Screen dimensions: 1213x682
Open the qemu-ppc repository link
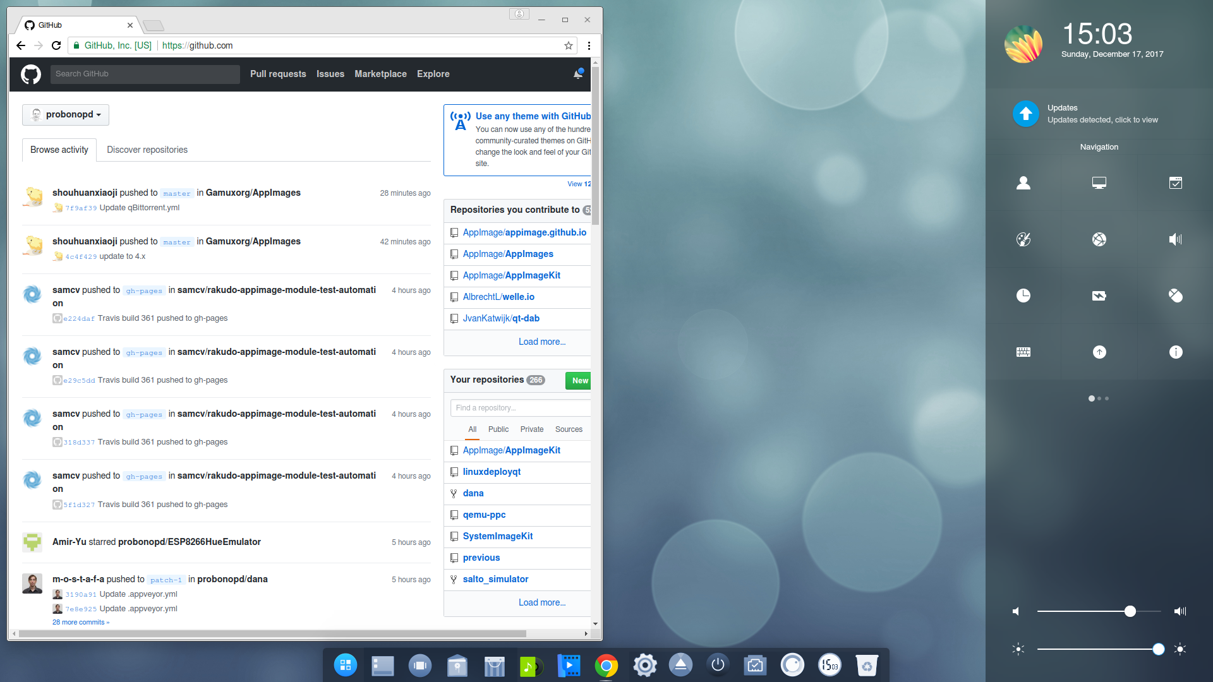coord(484,515)
